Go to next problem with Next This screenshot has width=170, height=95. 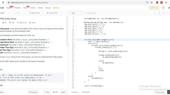pyautogui.click(x=64, y=92)
